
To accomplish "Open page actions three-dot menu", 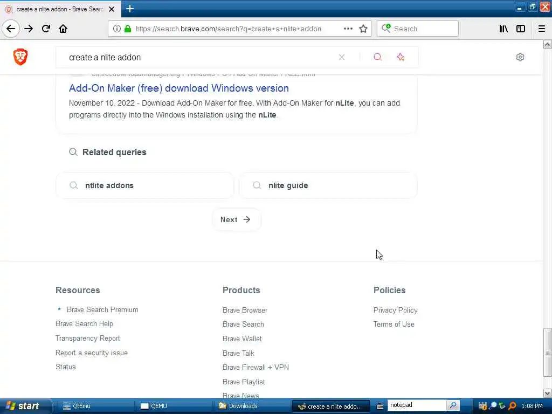I will 348,29.
